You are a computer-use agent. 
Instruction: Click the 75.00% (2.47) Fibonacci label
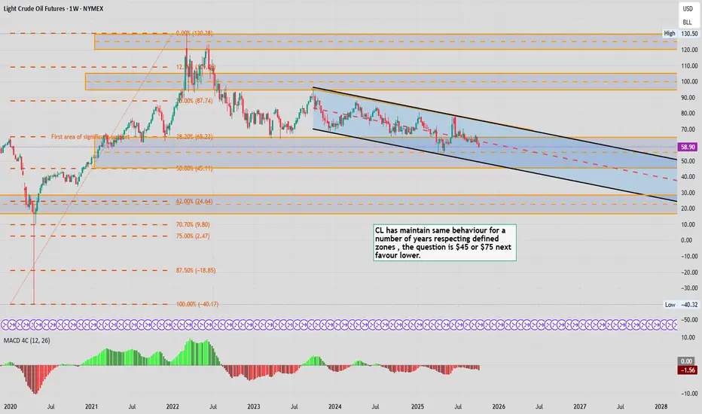point(193,236)
